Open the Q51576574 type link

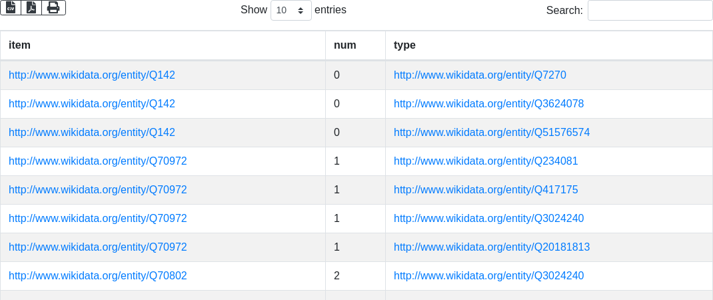(492, 133)
